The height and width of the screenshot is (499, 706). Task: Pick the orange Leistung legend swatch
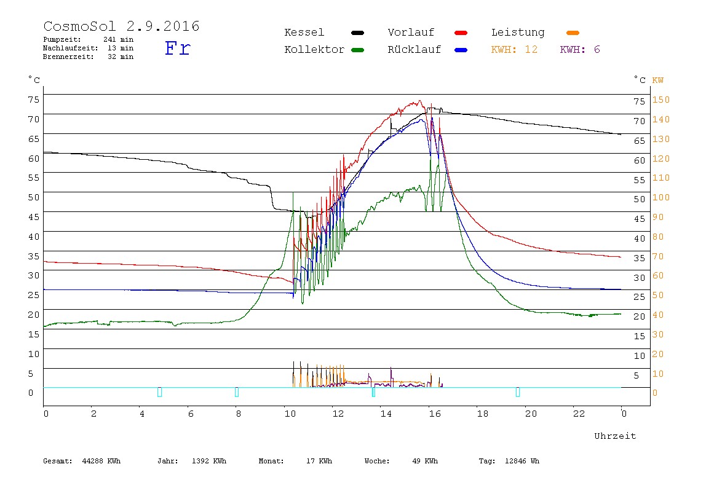[x=573, y=33]
